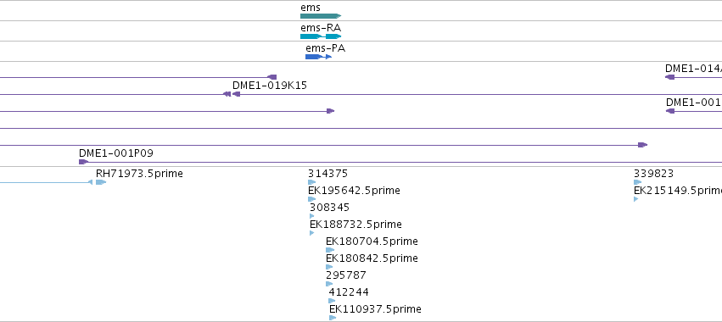
Task: Click the RH71973.5prime EST arrow
Action: [x=101, y=182]
